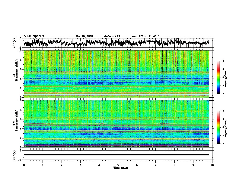
Task: Click the "4" kHz tick of ch.1 spectrogram
Action: pos(21,79)
